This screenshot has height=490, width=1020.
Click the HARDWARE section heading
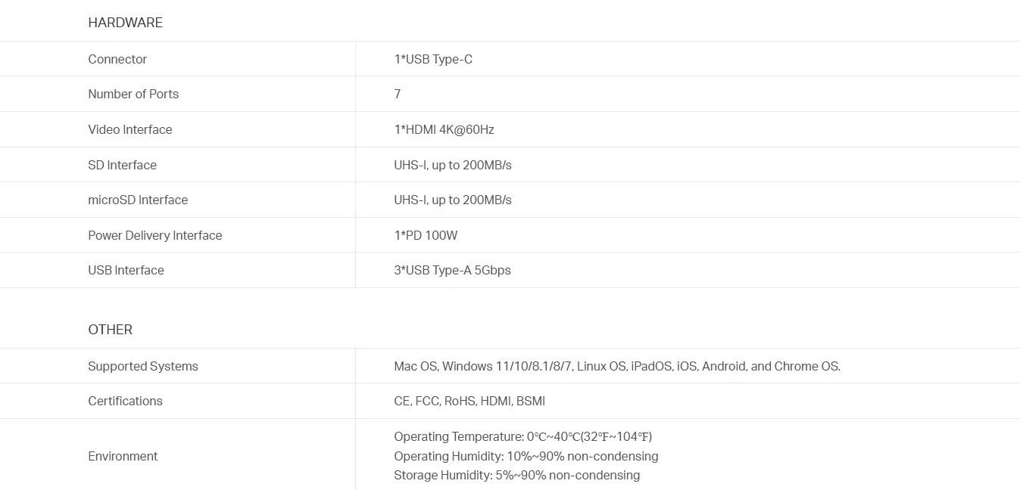click(125, 23)
